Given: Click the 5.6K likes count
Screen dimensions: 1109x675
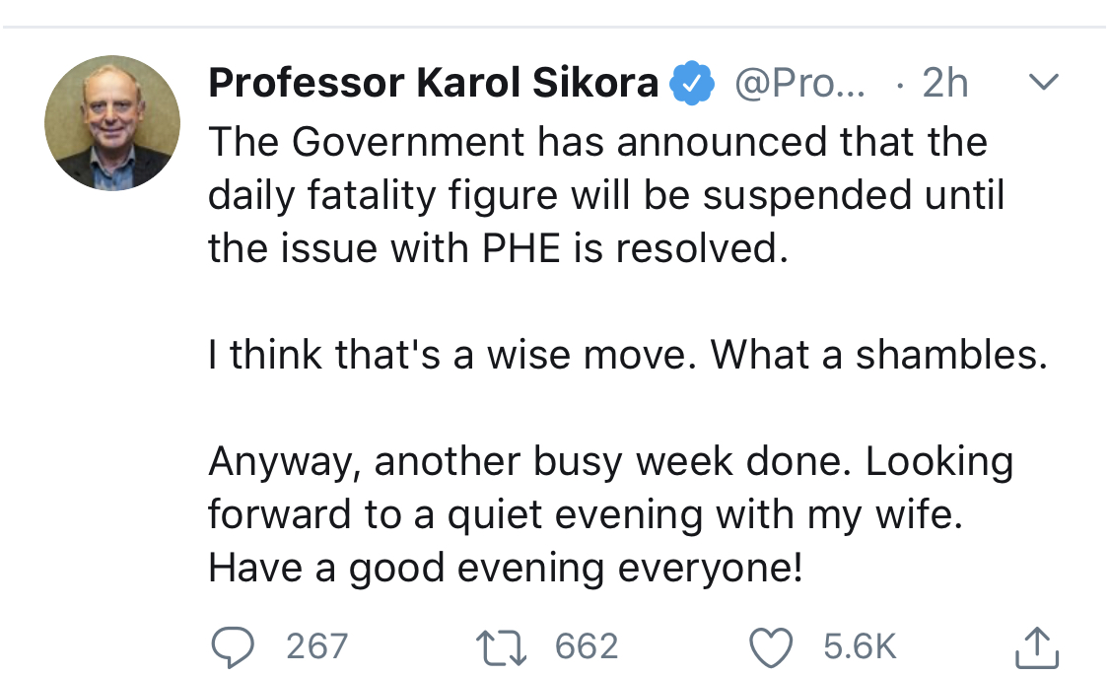Looking at the screenshot, I should pos(860,646).
